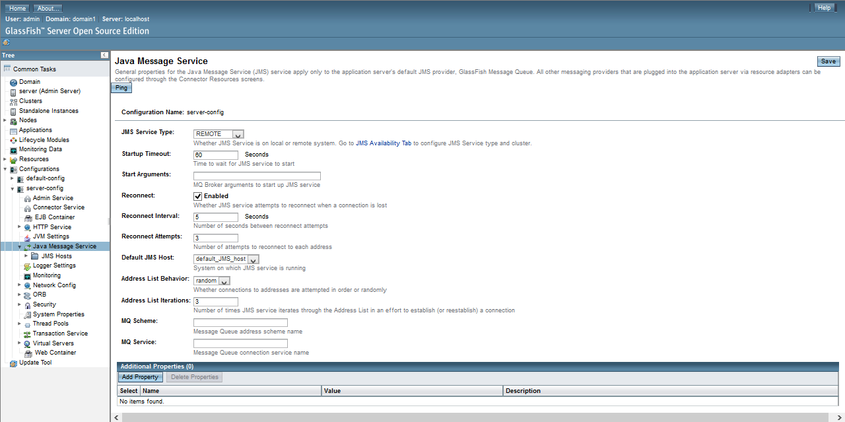The image size is (845, 422).
Task: Click the Lifecycle Modules icon
Action: pos(13,140)
